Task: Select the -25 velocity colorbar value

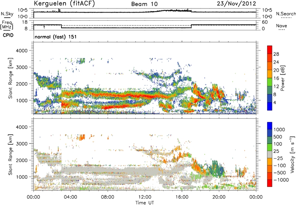Action: [278, 158]
